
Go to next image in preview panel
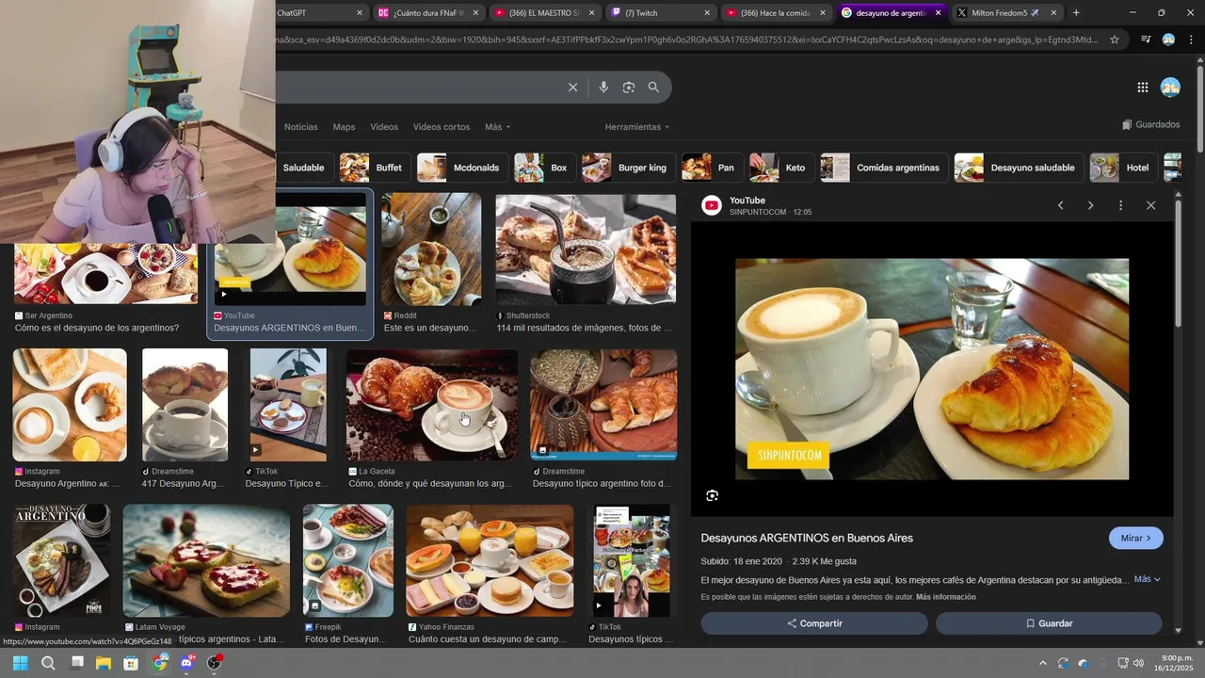(x=1090, y=205)
